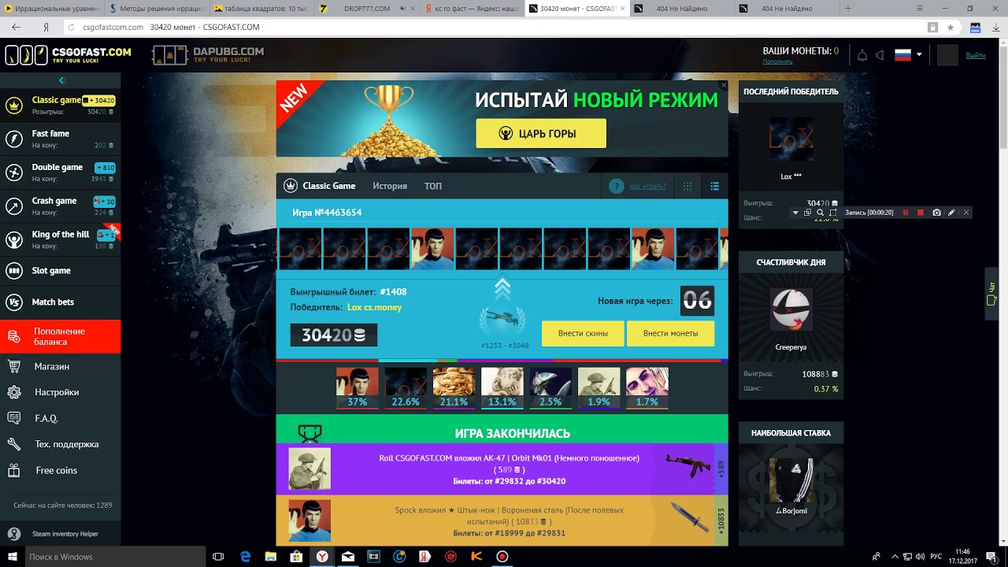Stop the screen recording
The image size is (1008, 567).
coord(921,213)
